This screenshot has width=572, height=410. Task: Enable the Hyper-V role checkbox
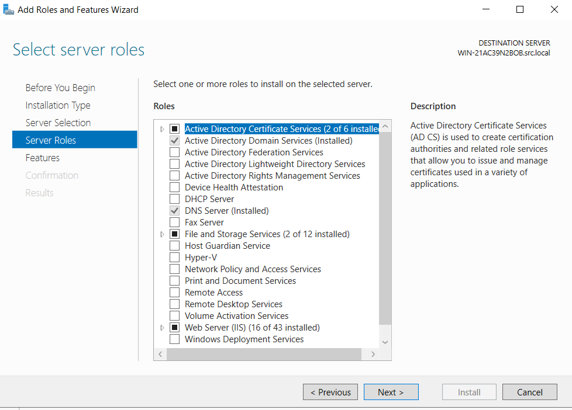point(175,258)
